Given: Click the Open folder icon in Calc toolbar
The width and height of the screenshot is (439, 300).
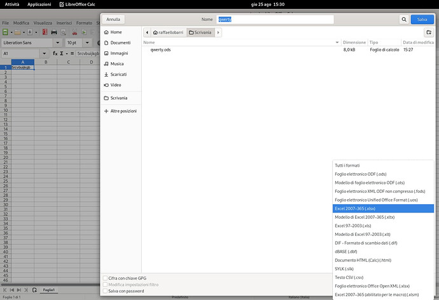Looking at the screenshot, I should [18, 32].
